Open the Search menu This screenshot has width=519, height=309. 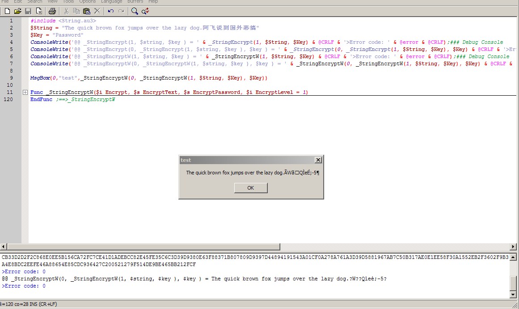(35, 2)
